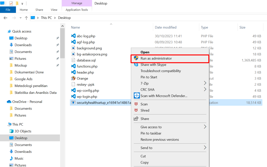
Task: Open the recent locations dropdown arrow
Action: click(21, 18)
